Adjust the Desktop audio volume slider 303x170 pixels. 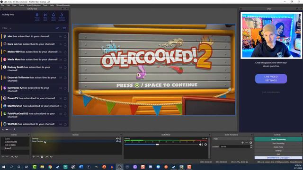coord(157,144)
